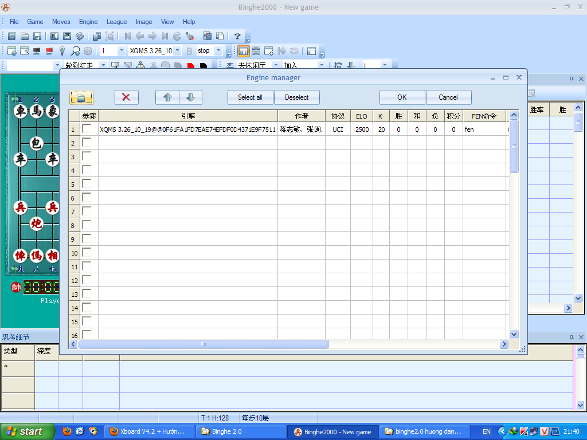Click the Deselect button
This screenshot has height=440, width=587.
point(297,97)
